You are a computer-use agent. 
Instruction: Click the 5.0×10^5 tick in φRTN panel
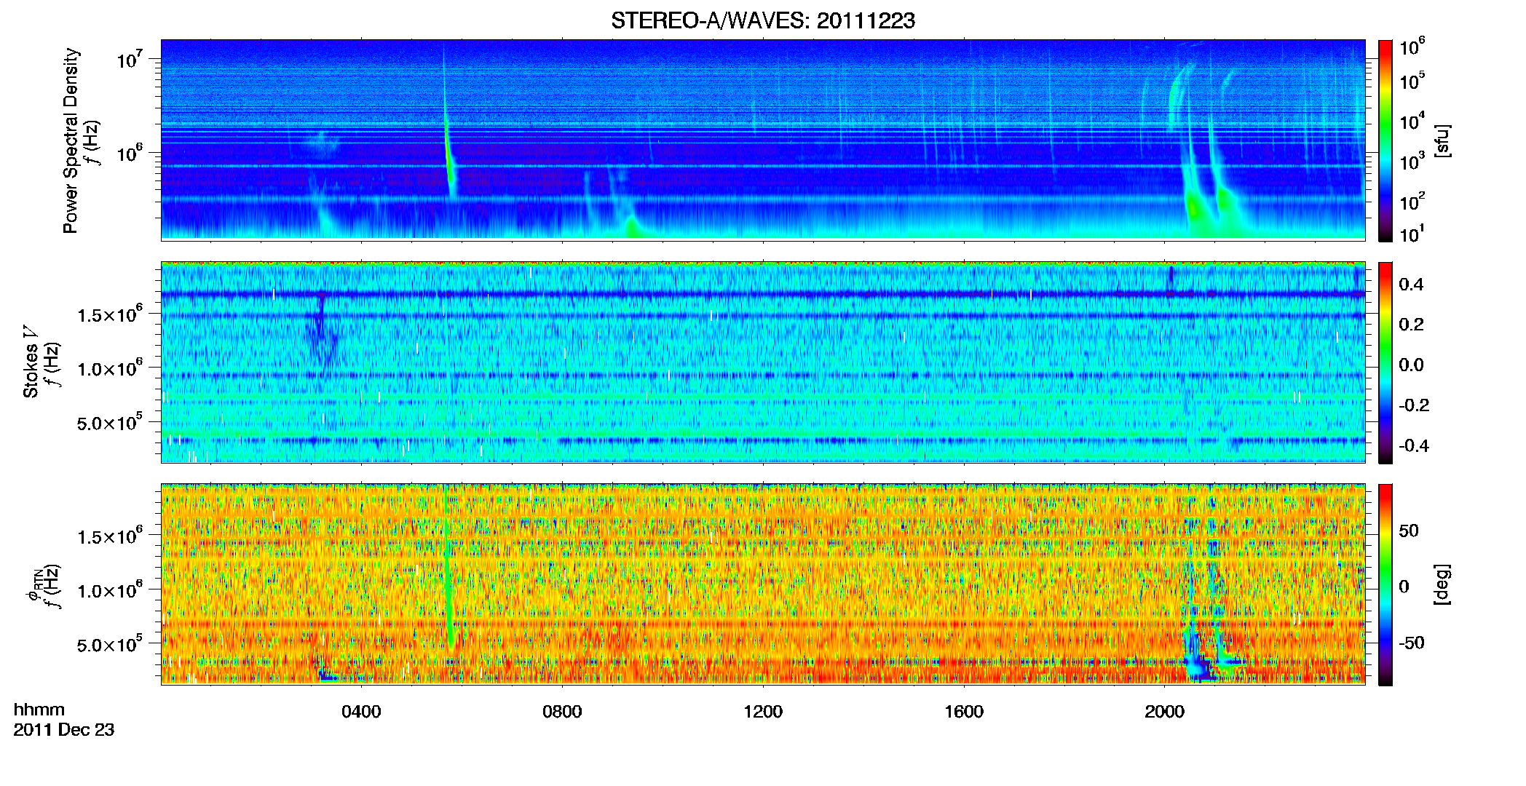tap(110, 645)
